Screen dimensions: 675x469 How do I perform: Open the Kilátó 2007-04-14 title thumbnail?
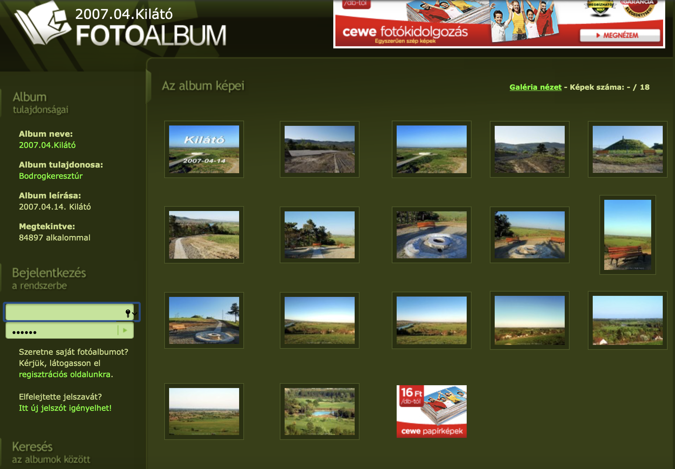point(204,149)
